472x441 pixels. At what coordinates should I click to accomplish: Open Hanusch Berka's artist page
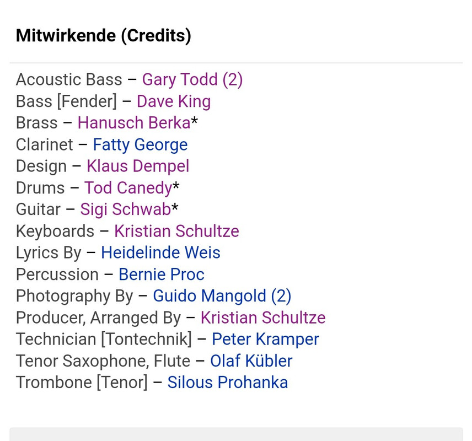pos(134,123)
